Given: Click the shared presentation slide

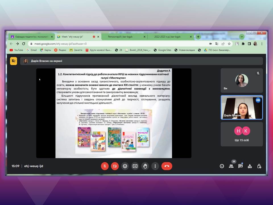Looking at the screenshot, I should 114,113.
